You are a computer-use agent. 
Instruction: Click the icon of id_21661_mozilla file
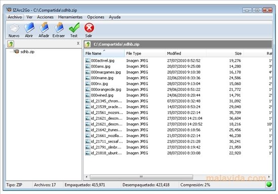coord(88,136)
